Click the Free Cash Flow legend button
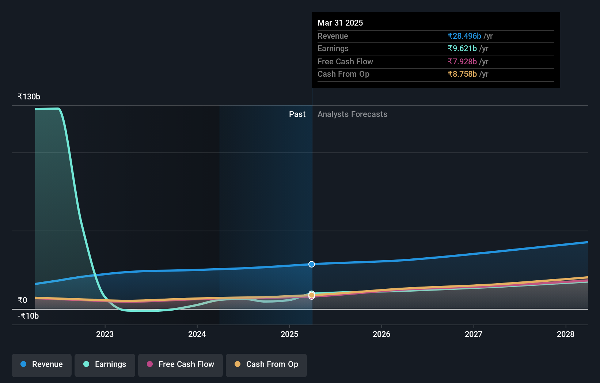Screen dimensions: 600x383 pyautogui.click(x=181, y=365)
